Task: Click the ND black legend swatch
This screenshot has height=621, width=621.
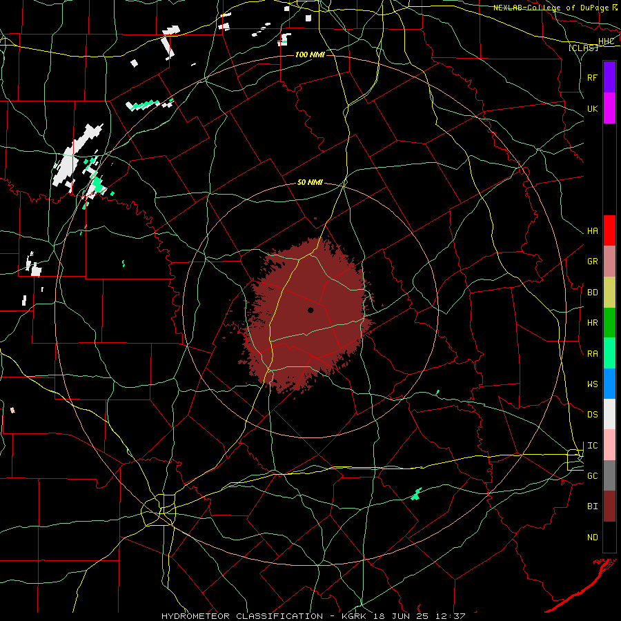Action: (x=609, y=537)
